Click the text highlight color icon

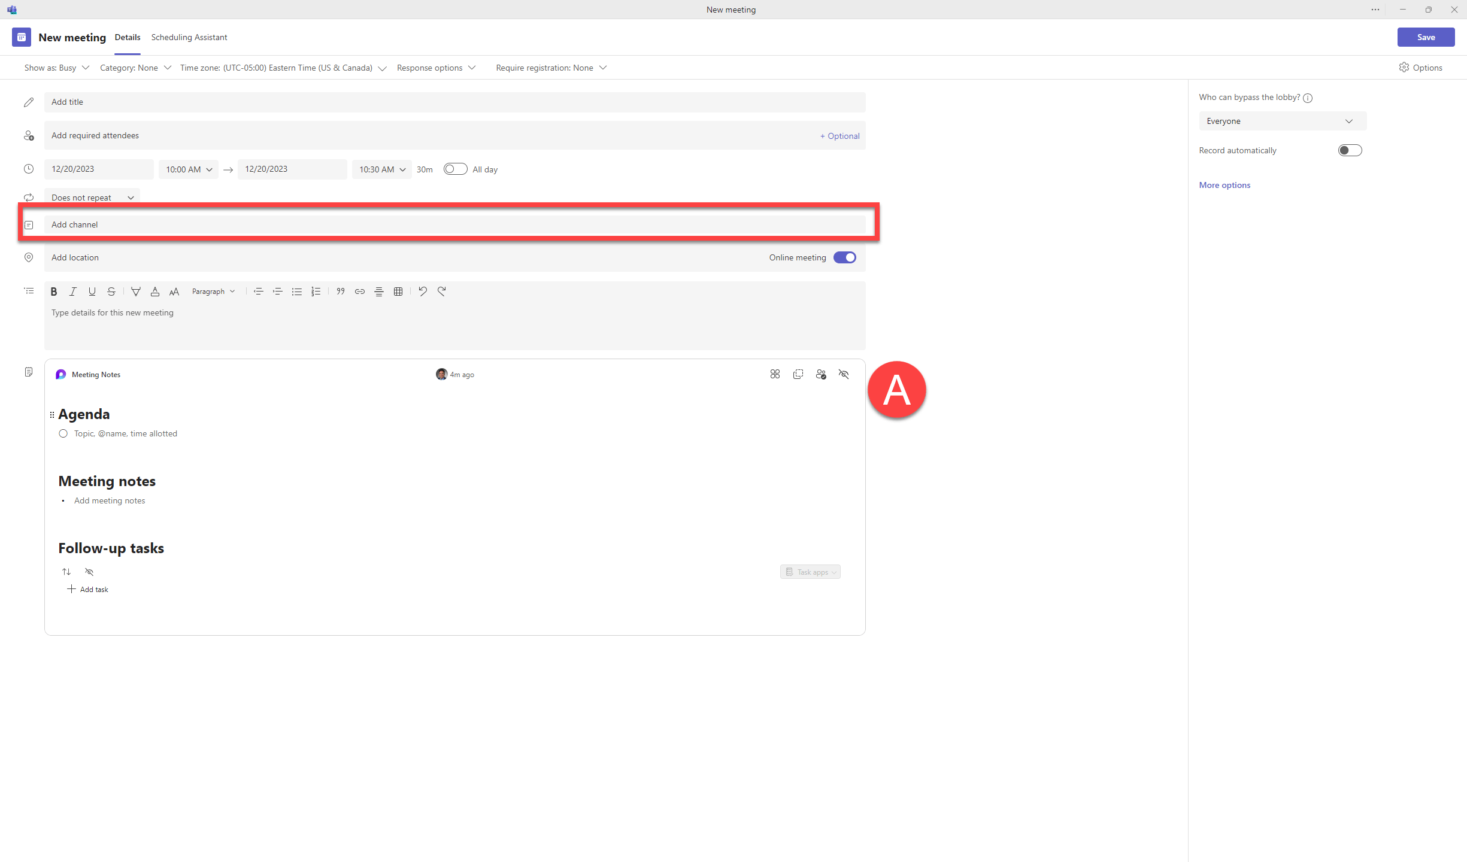(136, 292)
